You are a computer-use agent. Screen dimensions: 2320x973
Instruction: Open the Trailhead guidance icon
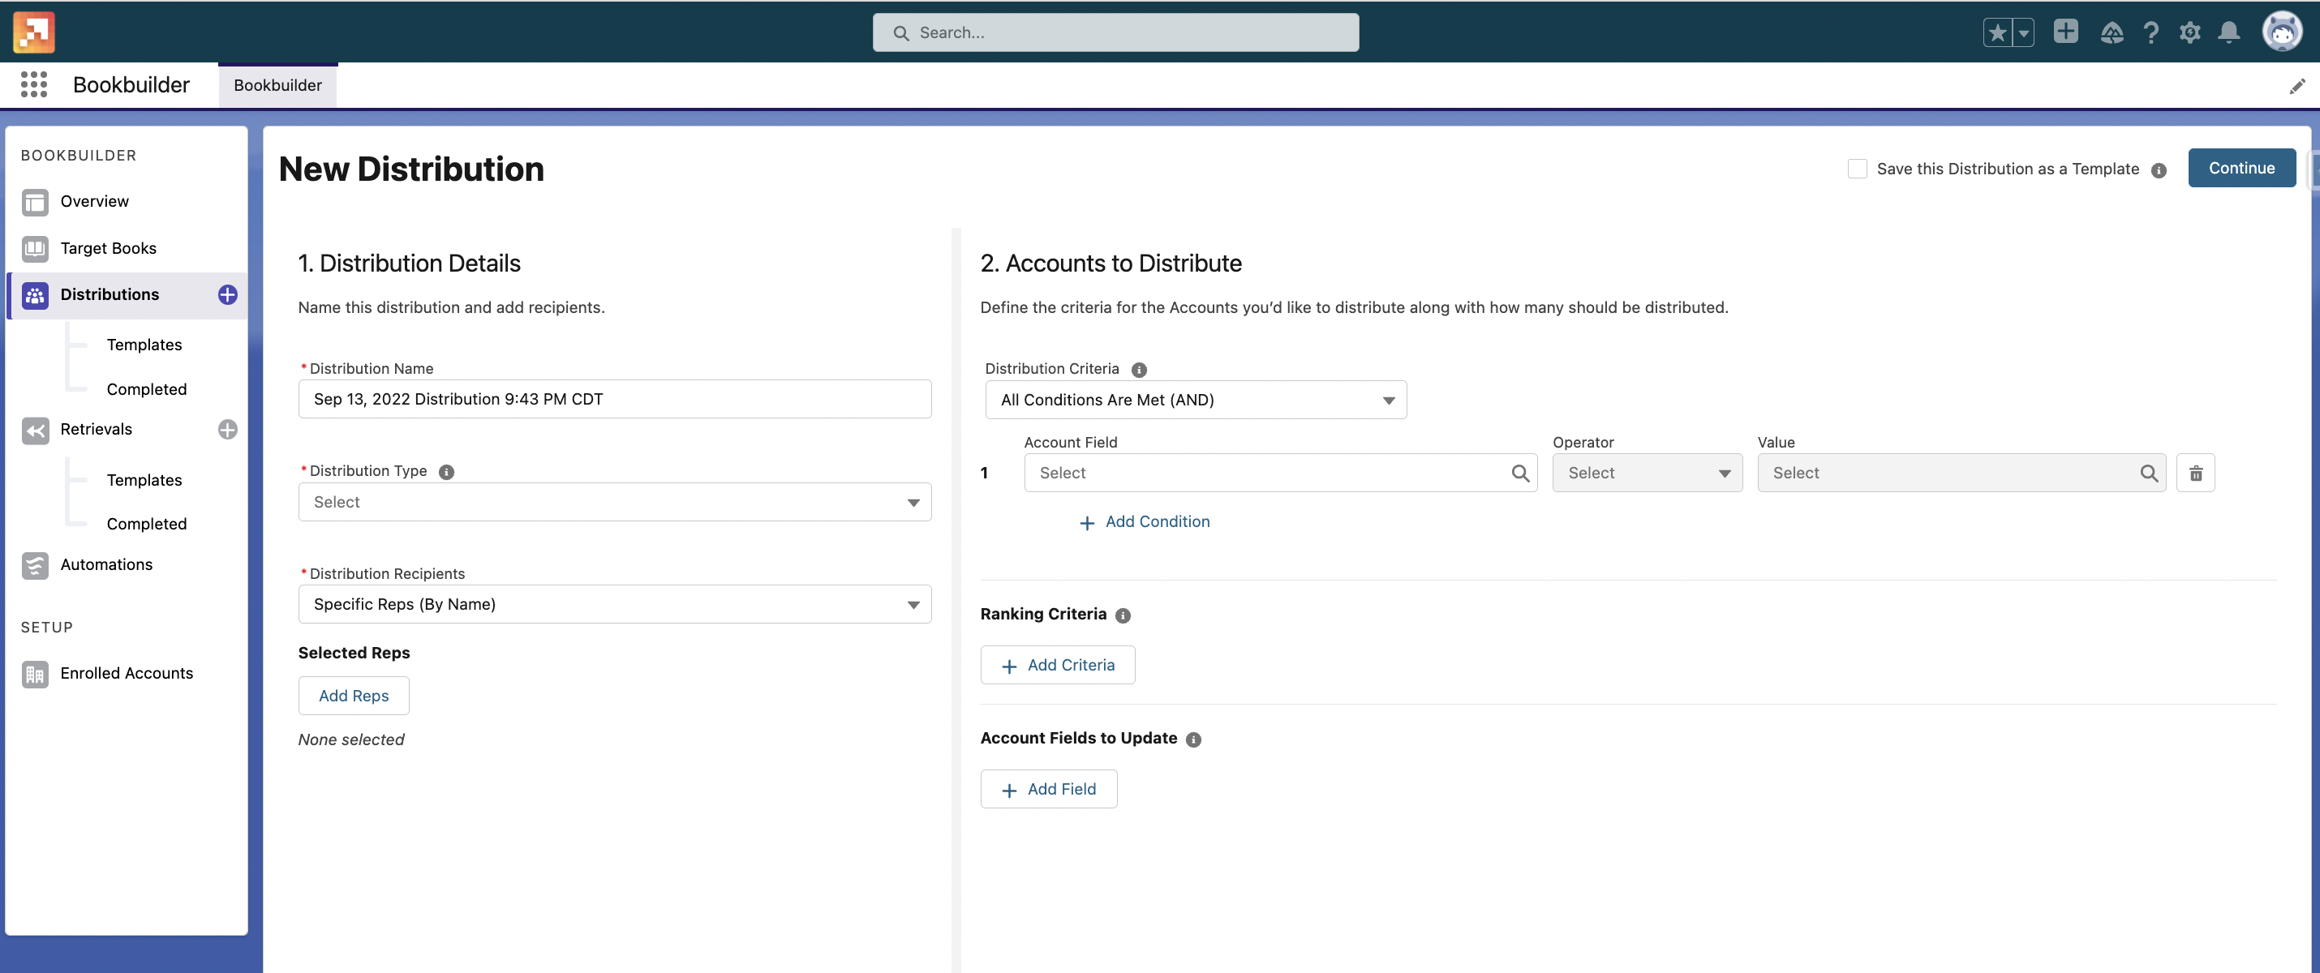[2111, 33]
